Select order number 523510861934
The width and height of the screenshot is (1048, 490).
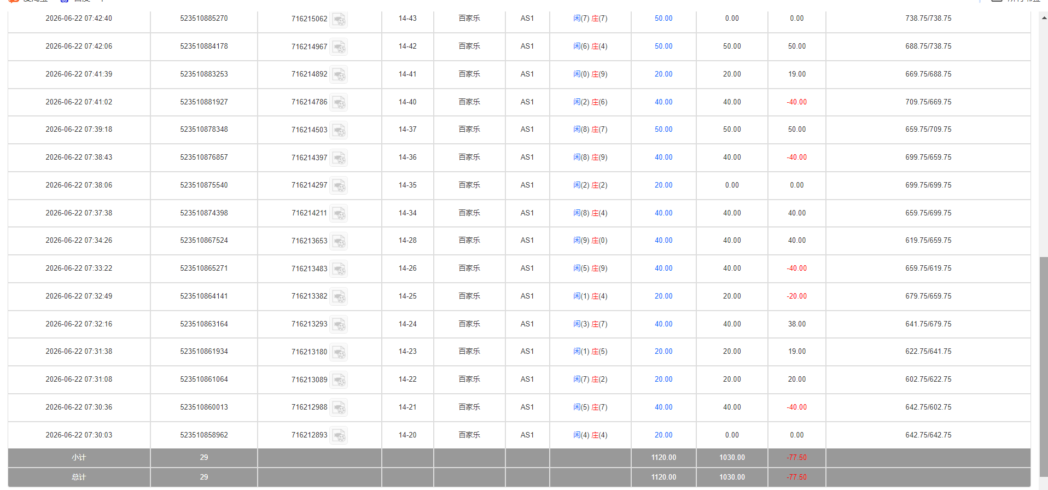click(204, 352)
